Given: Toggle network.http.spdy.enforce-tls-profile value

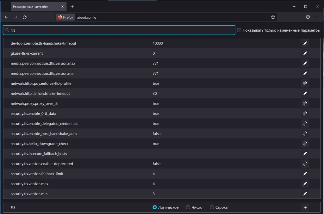Looking at the screenshot, I should [305, 83].
